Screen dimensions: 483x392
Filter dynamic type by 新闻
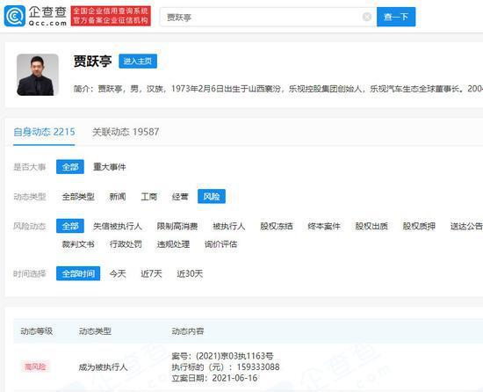click(118, 197)
